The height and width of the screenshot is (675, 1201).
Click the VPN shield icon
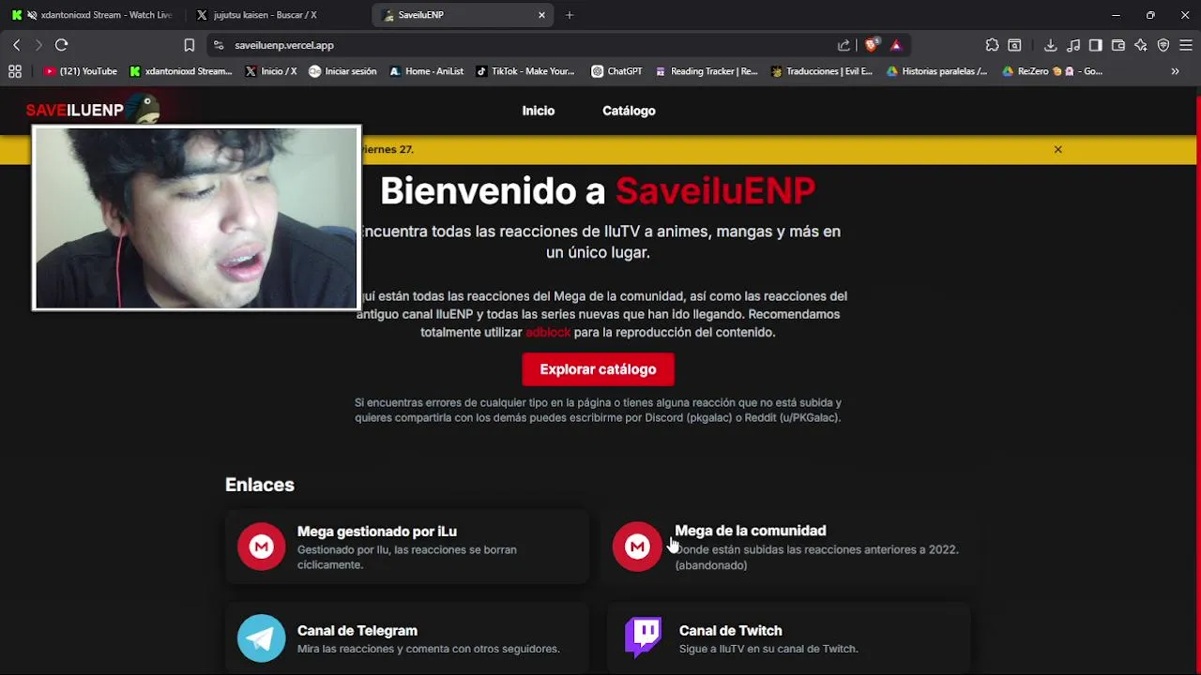(1163, 45)
